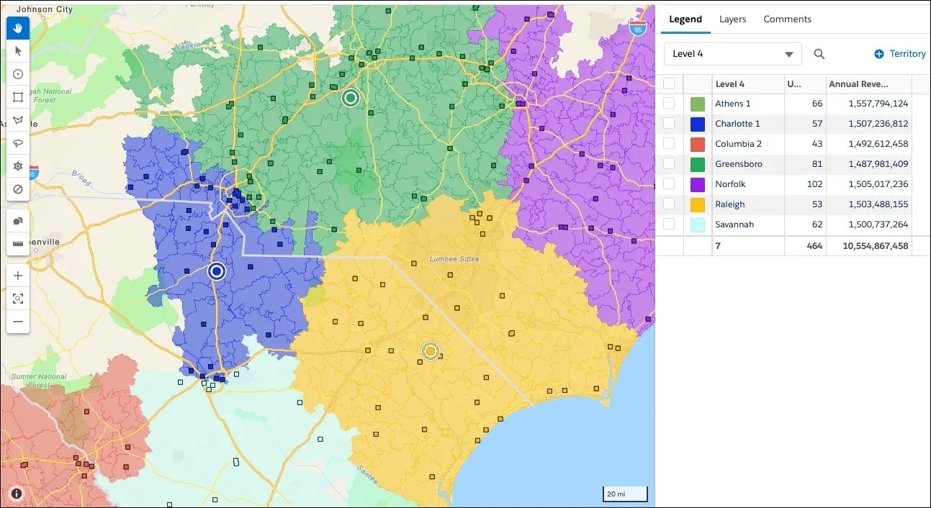Click the Norfolk units value 102

pyautogui.click(x=815, y=184)
